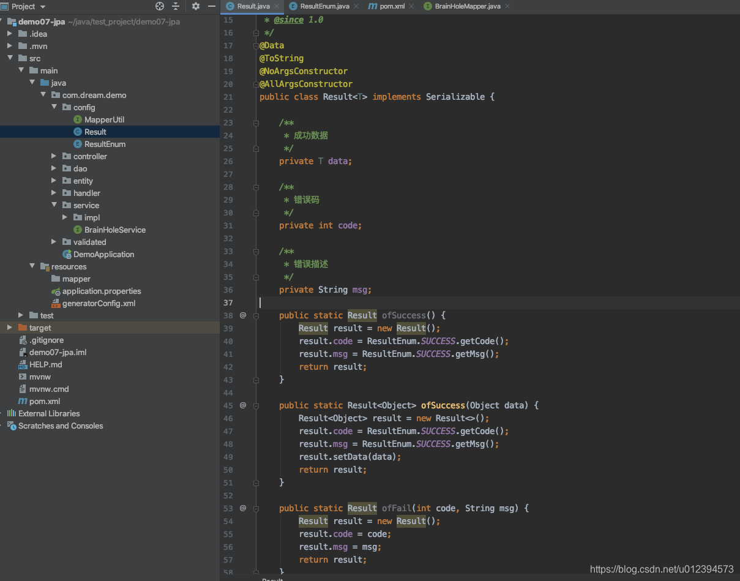Collapse the ofSuccess method using line 38 fold arrow

click(x=256, y=315)
